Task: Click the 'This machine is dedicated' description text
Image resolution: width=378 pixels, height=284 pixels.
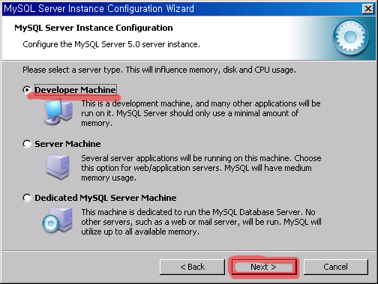Action: (201, 222)
